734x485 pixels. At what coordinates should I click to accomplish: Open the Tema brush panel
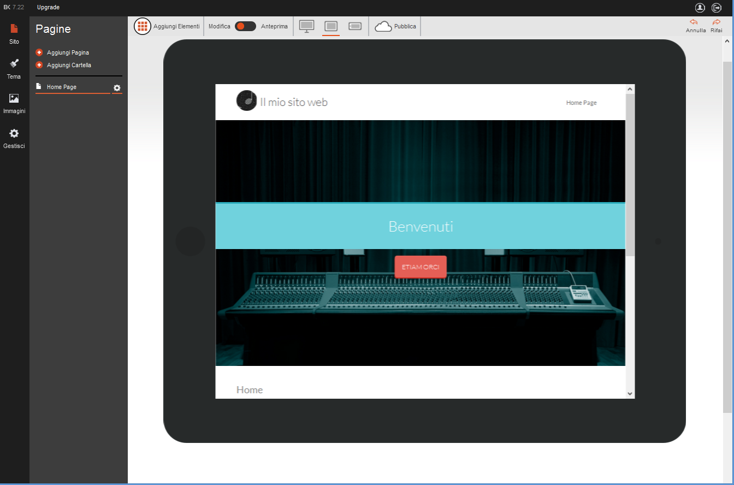14,68
